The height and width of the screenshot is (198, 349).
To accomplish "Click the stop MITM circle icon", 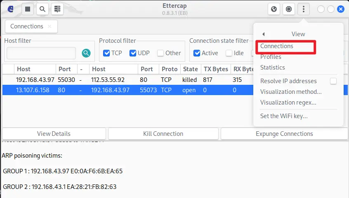I will [289, 9].
